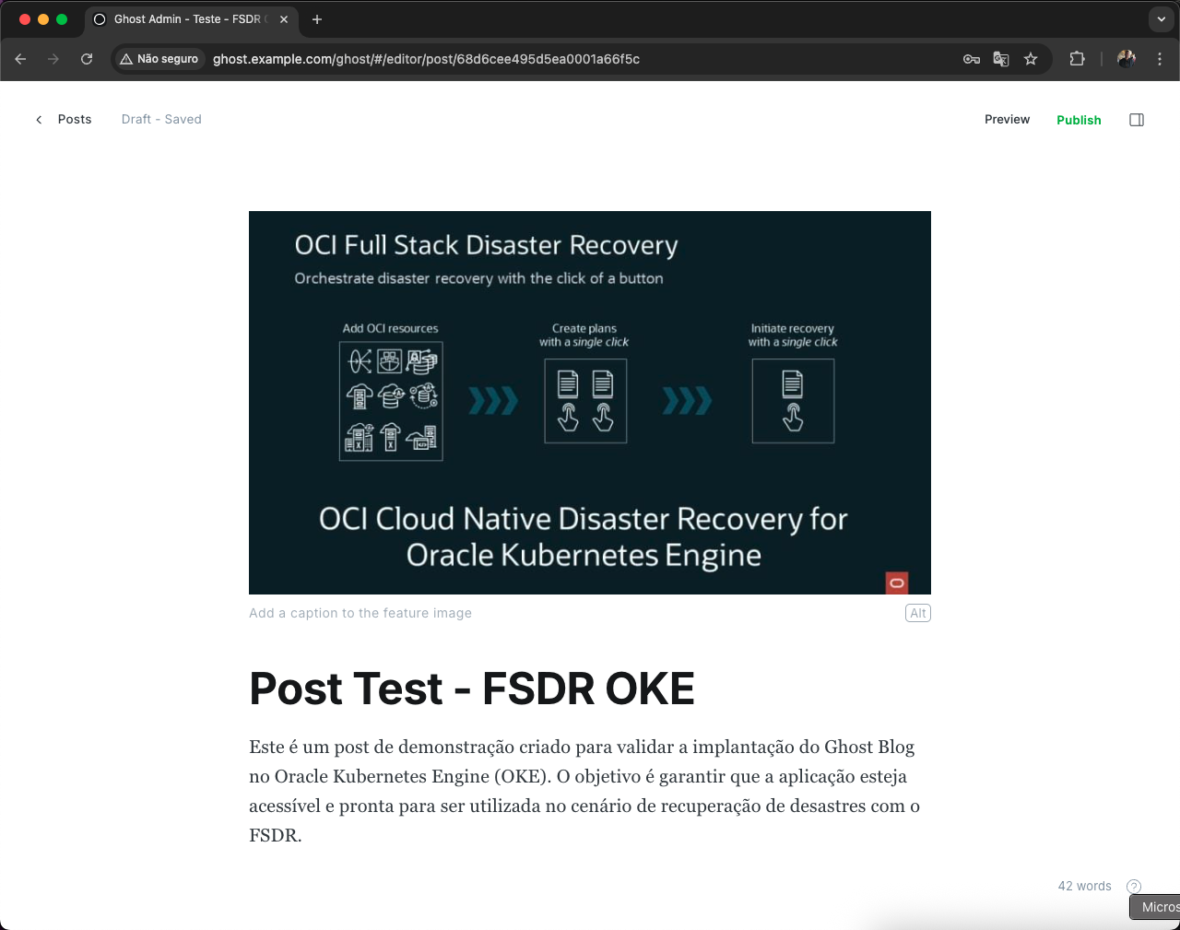This screenshot has width=1180, height=930.
Task: Open the Chrome profile avatar
Action: (1127, 59)
